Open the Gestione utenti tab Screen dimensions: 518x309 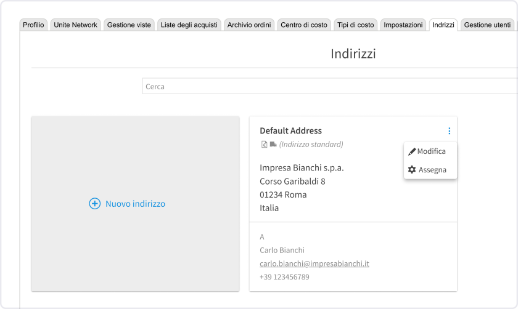tap(487, 25)
